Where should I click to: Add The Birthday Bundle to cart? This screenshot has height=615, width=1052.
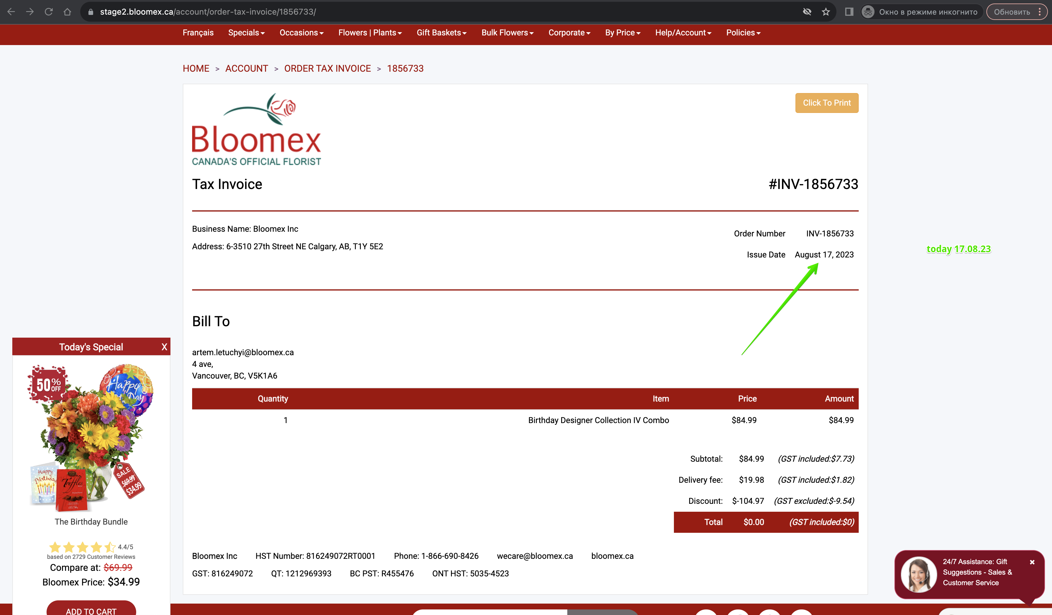(x=91, y=609)
